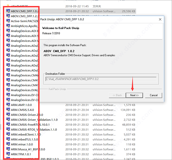Select the ABOV.CM3_DFP pack file icon
Viewport: 172px width, 160px height.
point(8,16)
